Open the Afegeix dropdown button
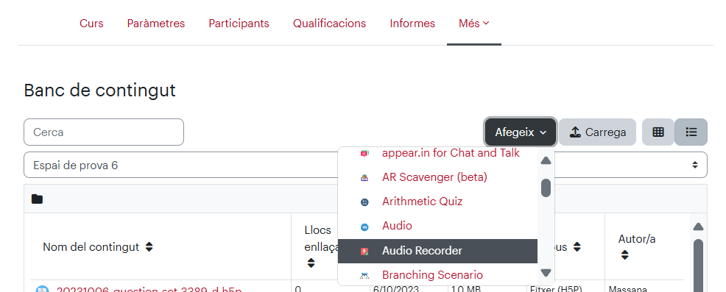726x292 pixels. pyautogui.click(x=521, y=132)
